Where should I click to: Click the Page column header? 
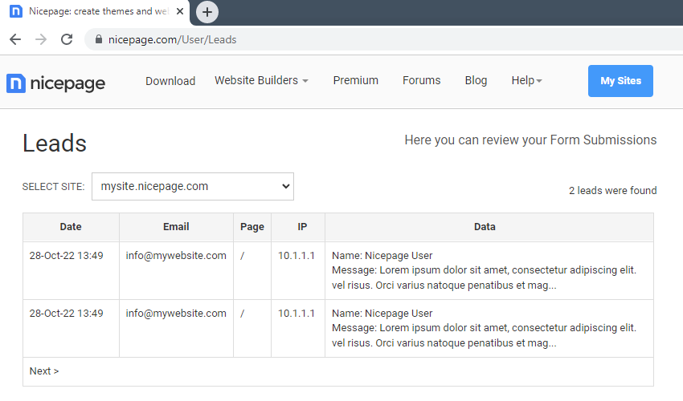(x=252, y=227)
